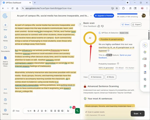The height and width of the screenshot is (120, 150).
Task: Apply italic formatting in editor toolbar
Action: pyautogui.click(x=38, y=111)
